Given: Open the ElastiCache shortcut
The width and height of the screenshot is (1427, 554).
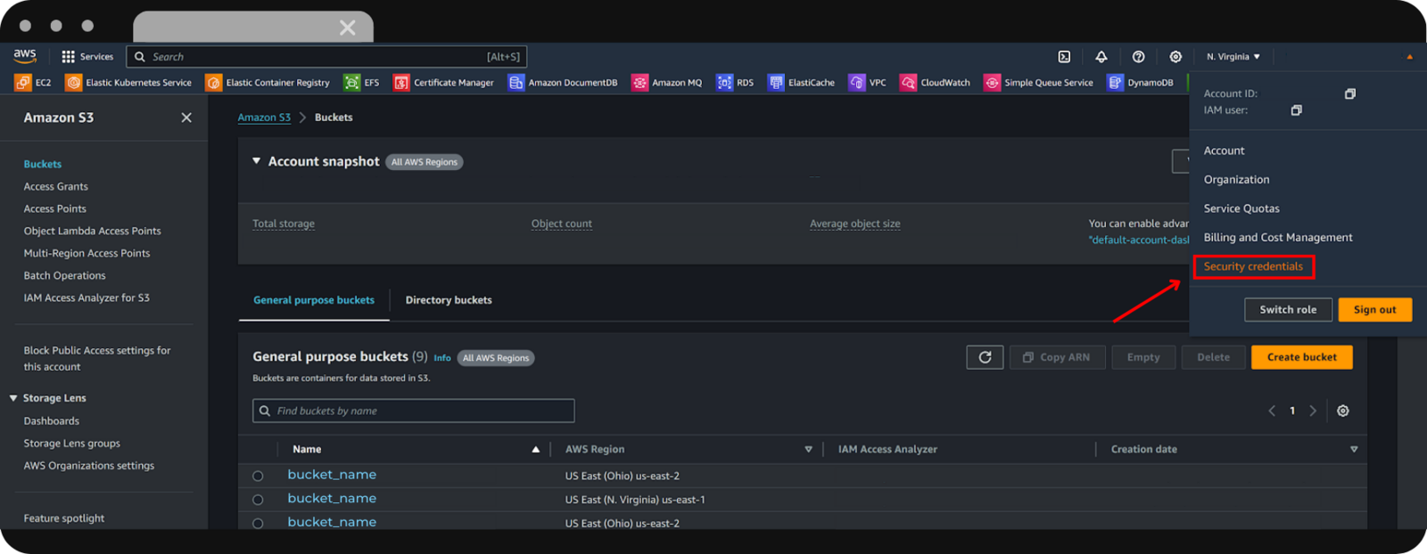Looking at the screenshot, I should click(802, 82).
